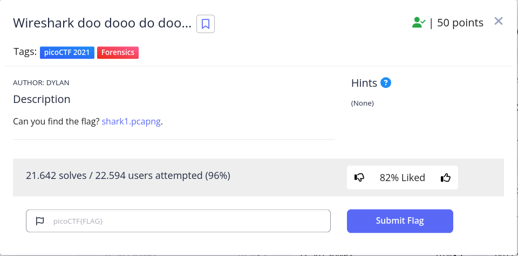Image resolution: width=518 pixels, height=256 pixels.
Task: Click the thumbs down dislike icon
Action: tap(359, 177)
